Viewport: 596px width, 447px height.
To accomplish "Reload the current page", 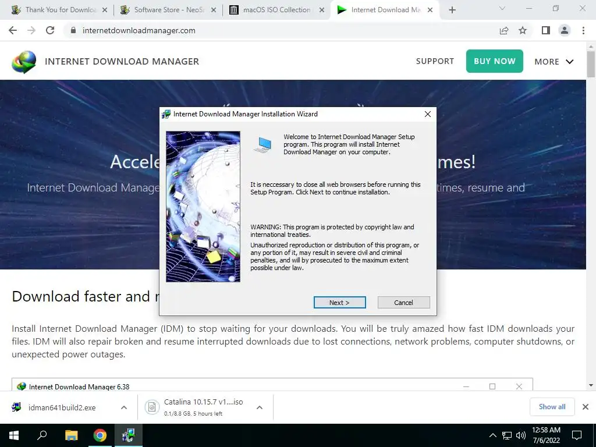I will (50, 30).
